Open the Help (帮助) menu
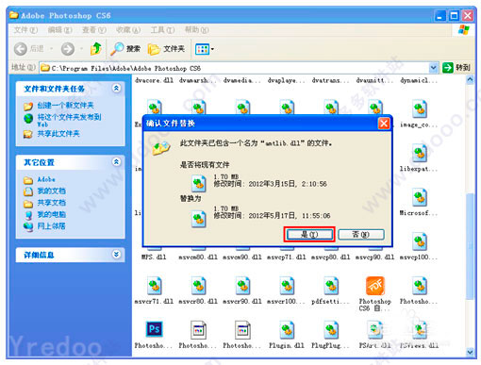The height and width of the screenshot is (365, 481). [x=196, y=30]
